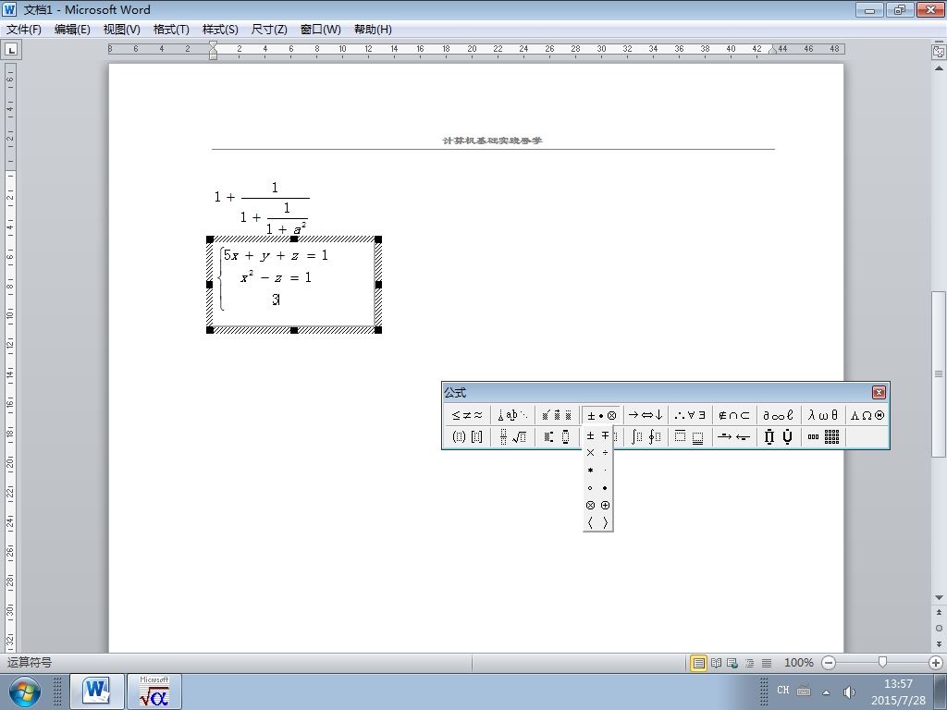947x710 pixels.
Task: Insert the plus-minus (±) operator symbol
Action: coord(591,436)
